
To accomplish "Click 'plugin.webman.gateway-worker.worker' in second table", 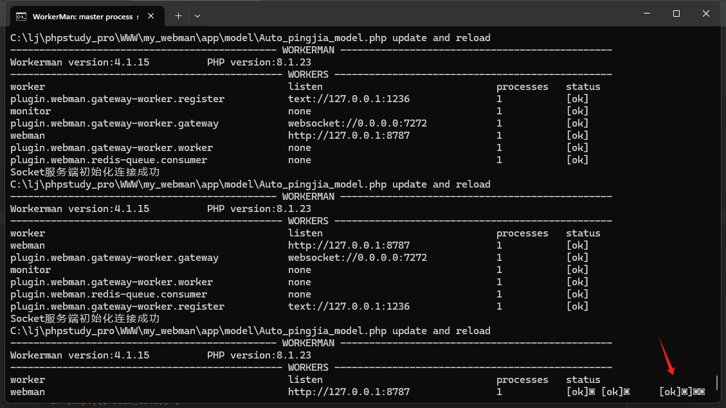I will tap(112, 282).
